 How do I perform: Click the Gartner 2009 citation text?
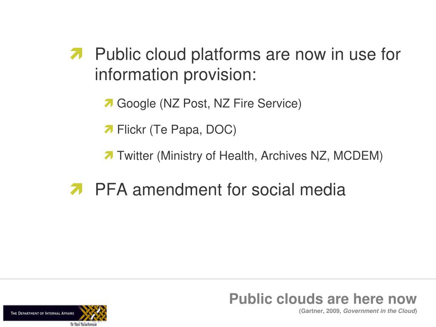358,311
